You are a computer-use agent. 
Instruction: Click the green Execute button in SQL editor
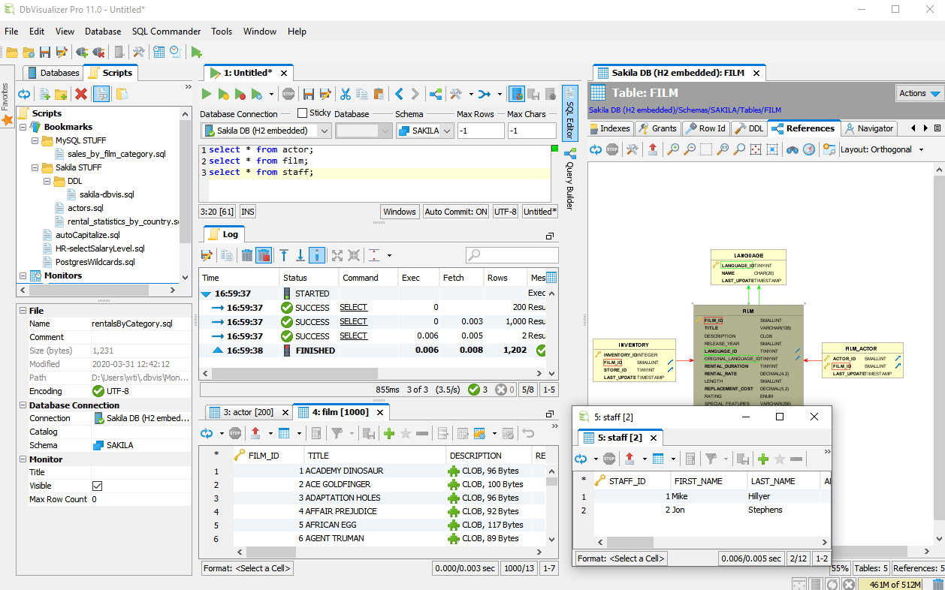pyautogui.click(x=207, y=94)
